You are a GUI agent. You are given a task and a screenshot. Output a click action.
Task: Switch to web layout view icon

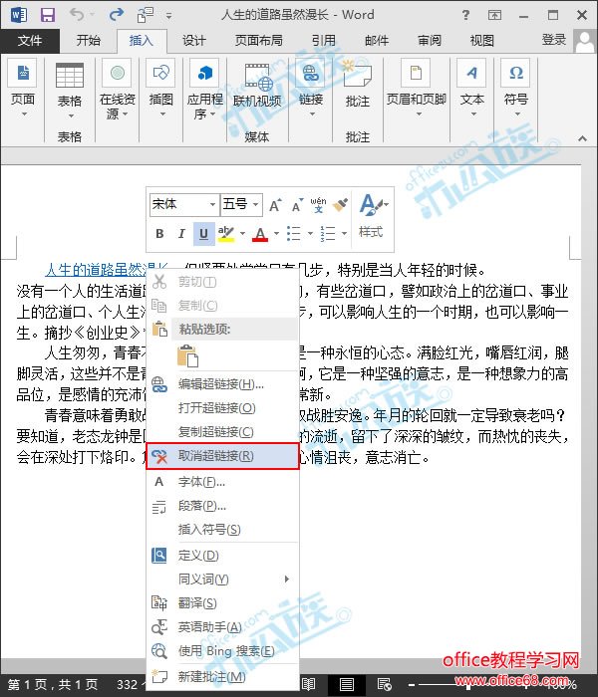click(385, 685)
